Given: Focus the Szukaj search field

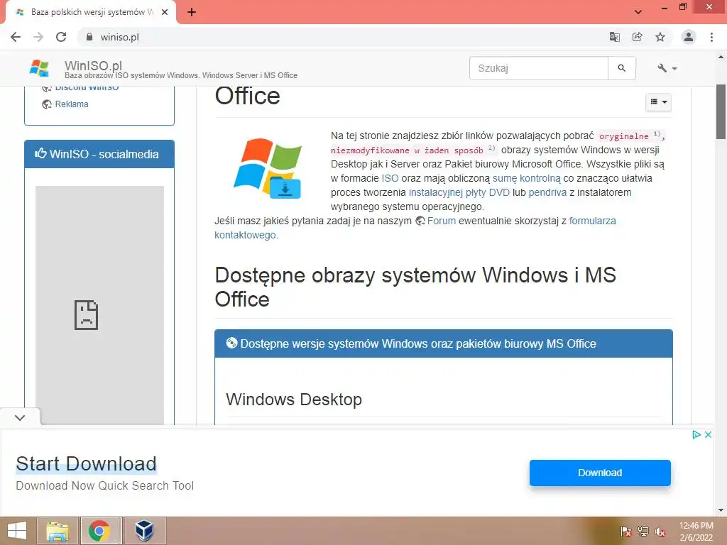Looking at the screenshot, I should (x=539, y=68).
